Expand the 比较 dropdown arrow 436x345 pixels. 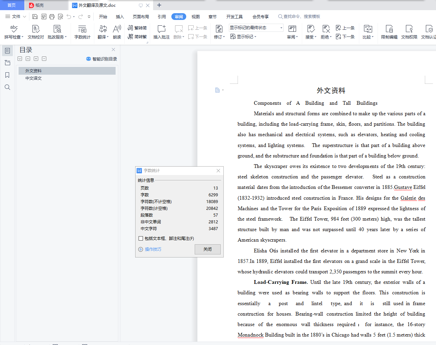coord(373,37)
